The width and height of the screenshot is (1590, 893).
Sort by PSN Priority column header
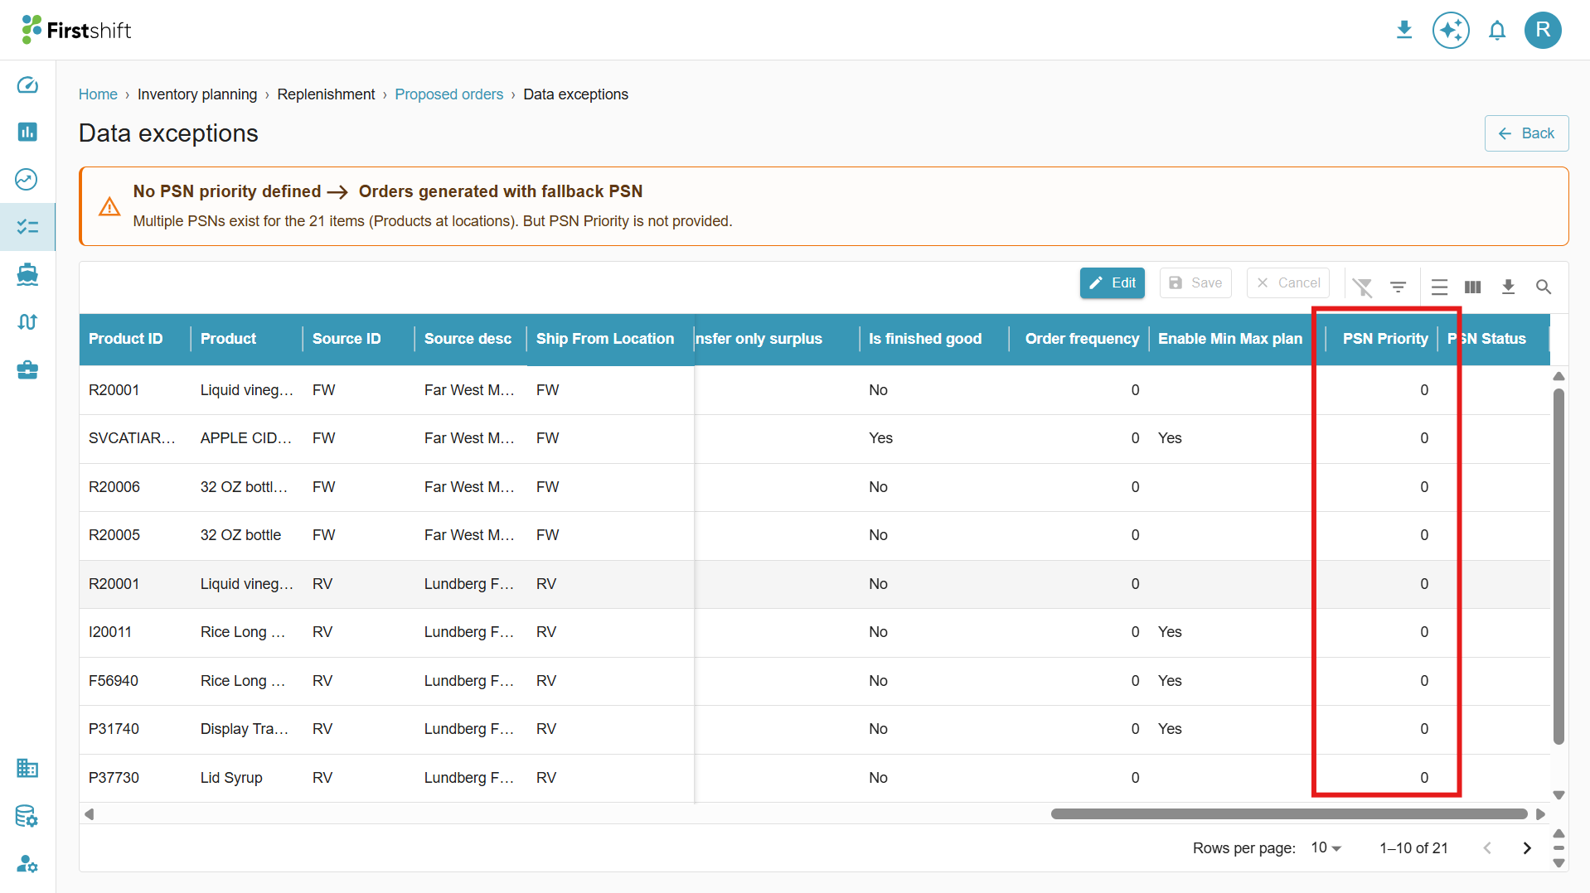[x=1385, y=339]
